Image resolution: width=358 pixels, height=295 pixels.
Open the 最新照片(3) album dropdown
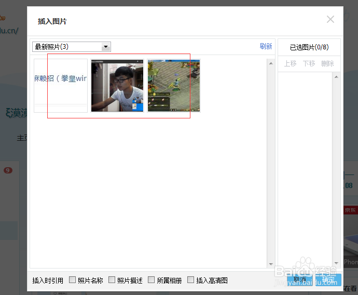[x=72, y=47]
